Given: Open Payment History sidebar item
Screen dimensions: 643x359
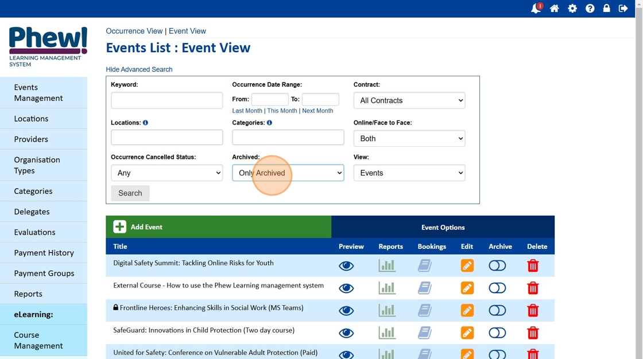Looking at the screenshot, I should pyautogui.click(x=44, y=253).
